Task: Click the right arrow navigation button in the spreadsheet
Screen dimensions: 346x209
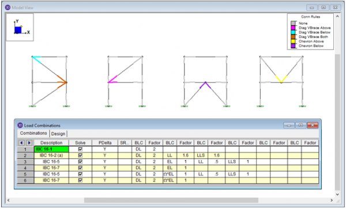Action: click(29, 143)
